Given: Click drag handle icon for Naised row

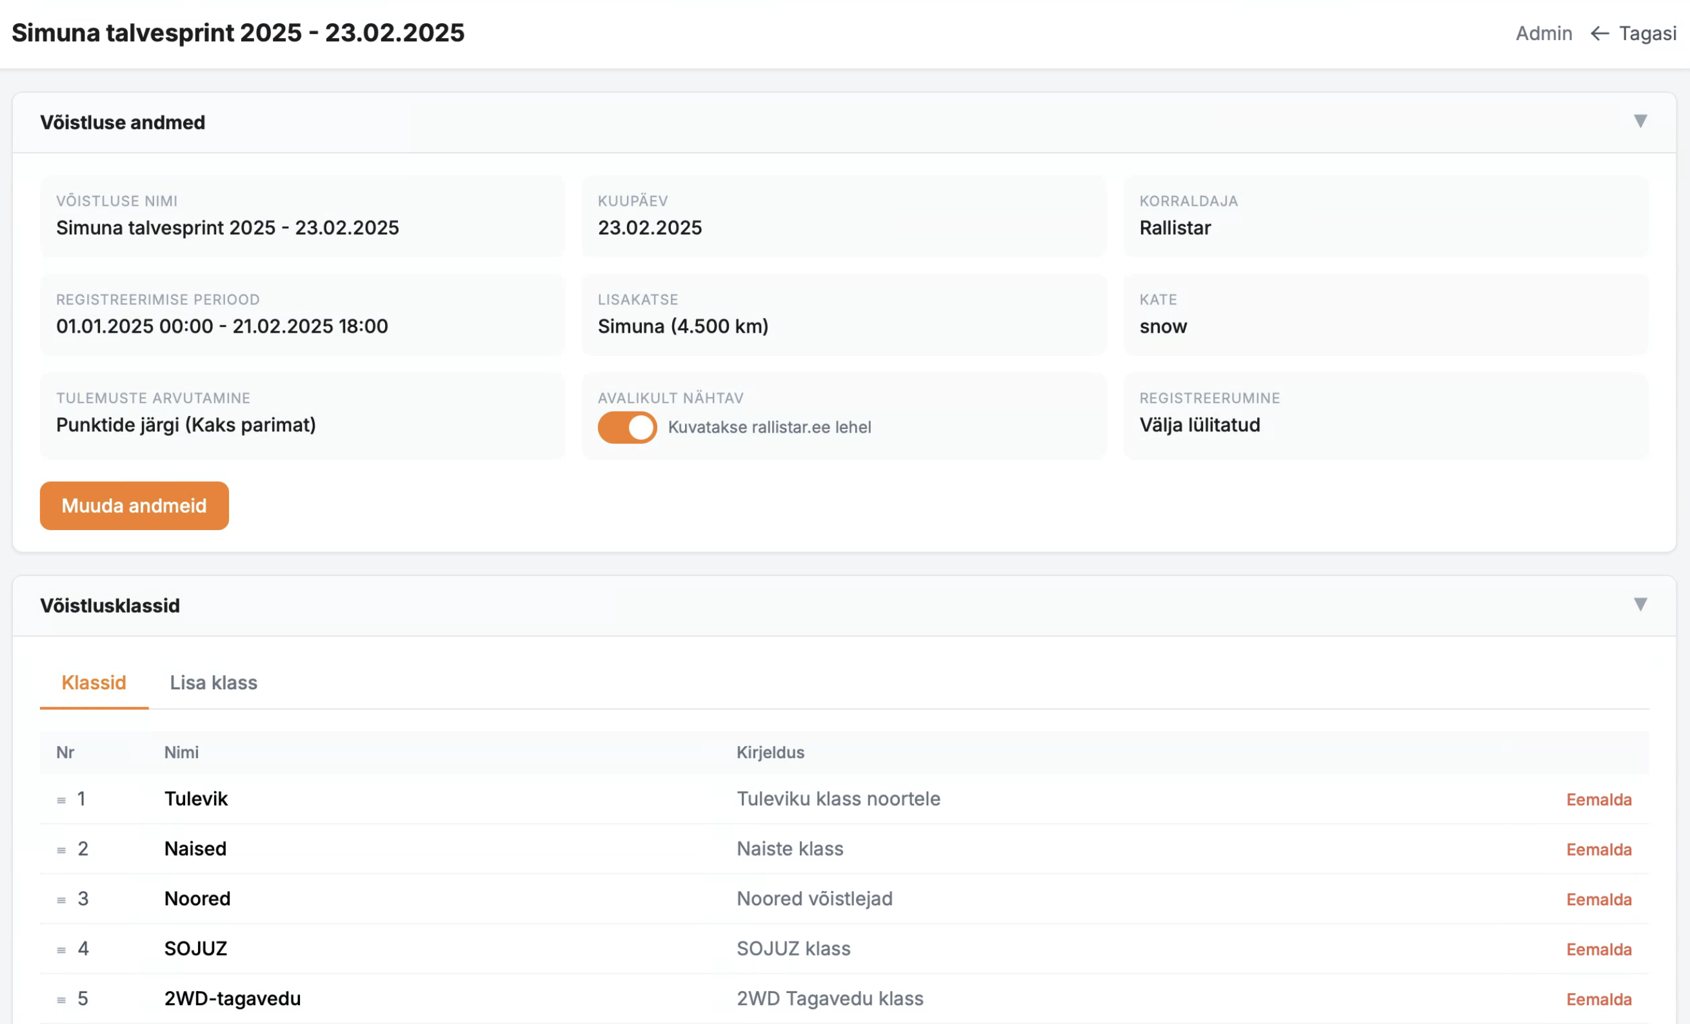Looking at the screenshot, I should click(x=61, y=851).
